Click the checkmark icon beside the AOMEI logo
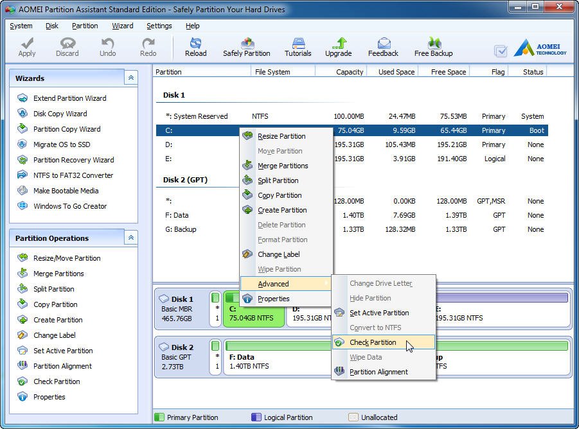579x429 pixels. [x=501, y=51]
